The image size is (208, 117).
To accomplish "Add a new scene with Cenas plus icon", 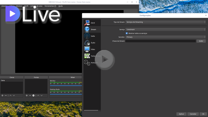I will [x=2, y=96].
